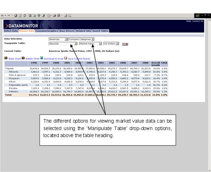Expand the Brandy row

point(10,72)
